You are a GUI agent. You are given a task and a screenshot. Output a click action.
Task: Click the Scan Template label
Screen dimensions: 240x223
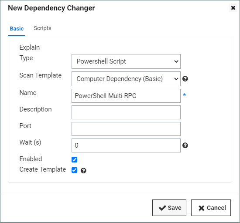pos(41,75)
